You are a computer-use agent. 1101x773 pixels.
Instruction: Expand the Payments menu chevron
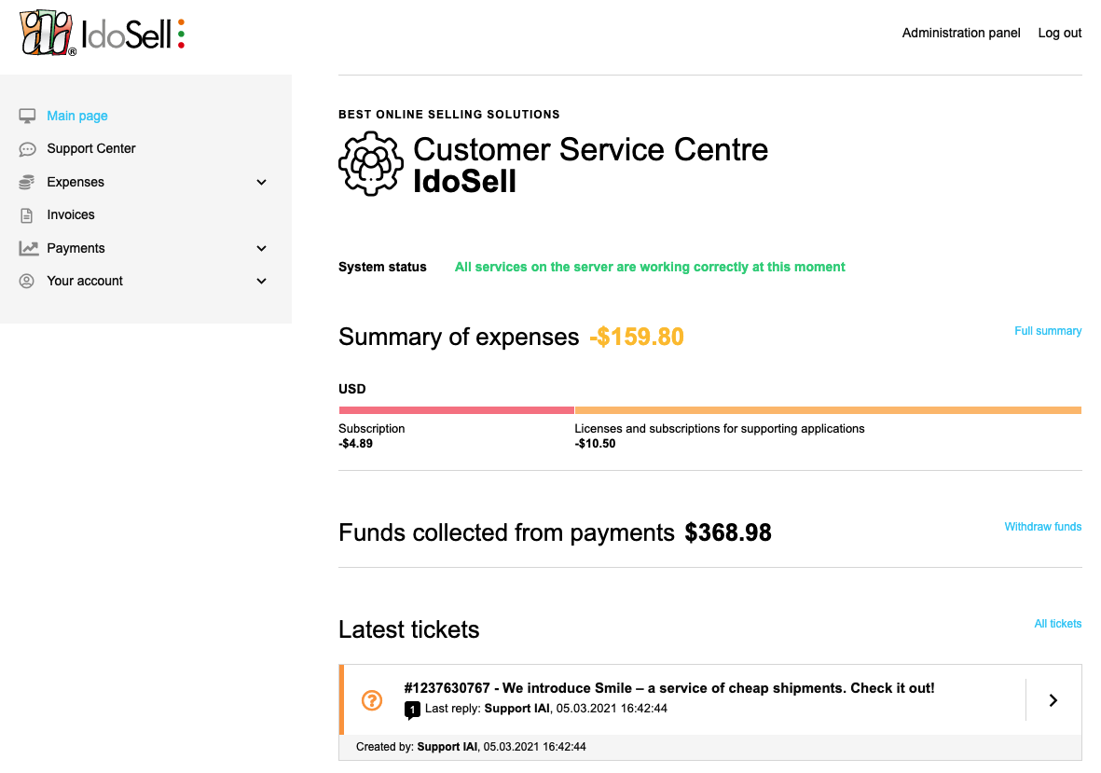[261, 249]
